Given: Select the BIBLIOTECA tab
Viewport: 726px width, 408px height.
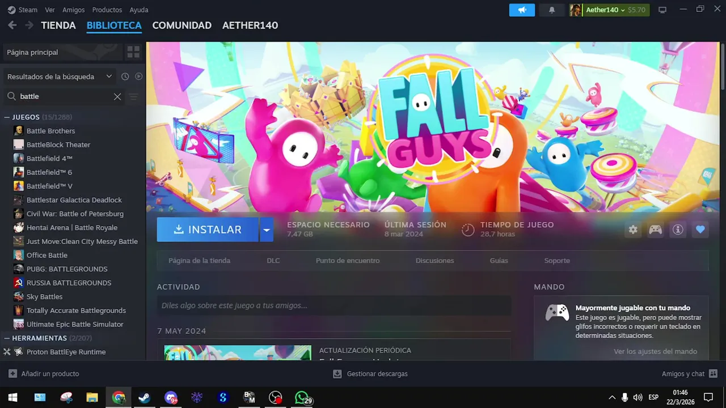Looking at the screenshot, I should point(114,25).
